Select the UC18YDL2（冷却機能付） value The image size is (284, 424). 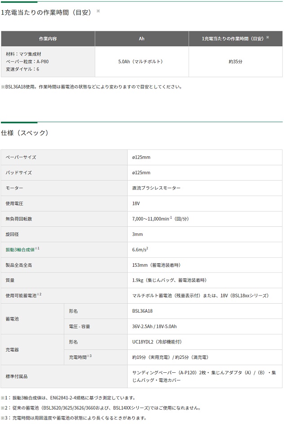[157, 342]
